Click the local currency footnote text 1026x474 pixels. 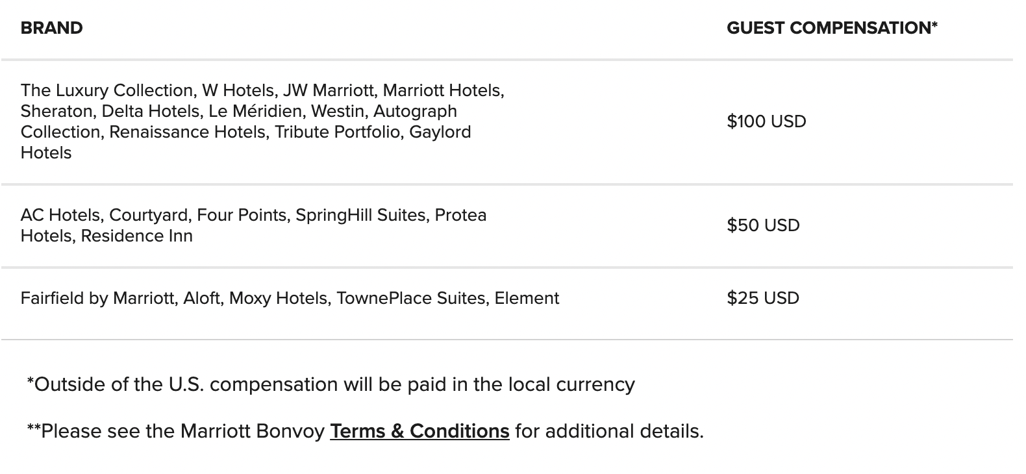click(331, 384)
